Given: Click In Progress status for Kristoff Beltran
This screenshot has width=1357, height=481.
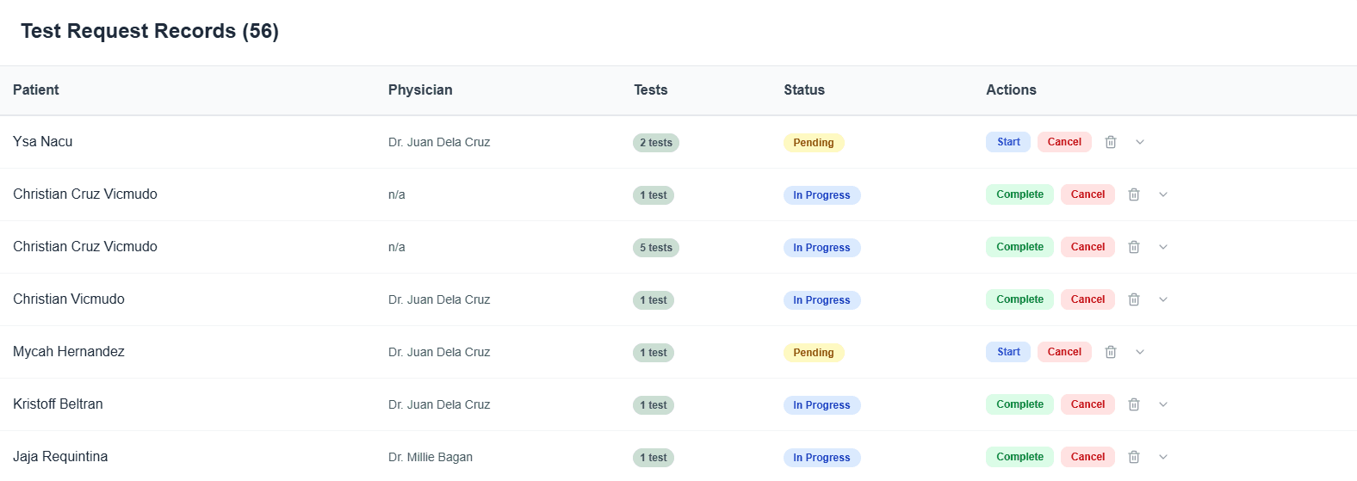Looking at the screenshot, I should coord(821,405).
